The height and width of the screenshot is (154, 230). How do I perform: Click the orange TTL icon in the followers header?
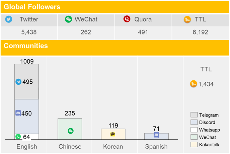[187, 19]
